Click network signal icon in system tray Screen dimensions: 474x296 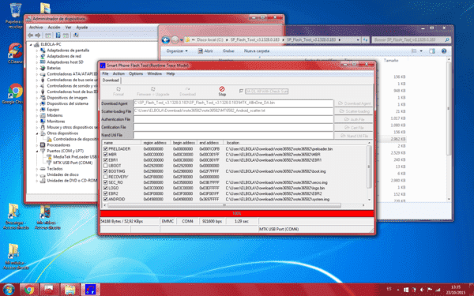(437, 290)
